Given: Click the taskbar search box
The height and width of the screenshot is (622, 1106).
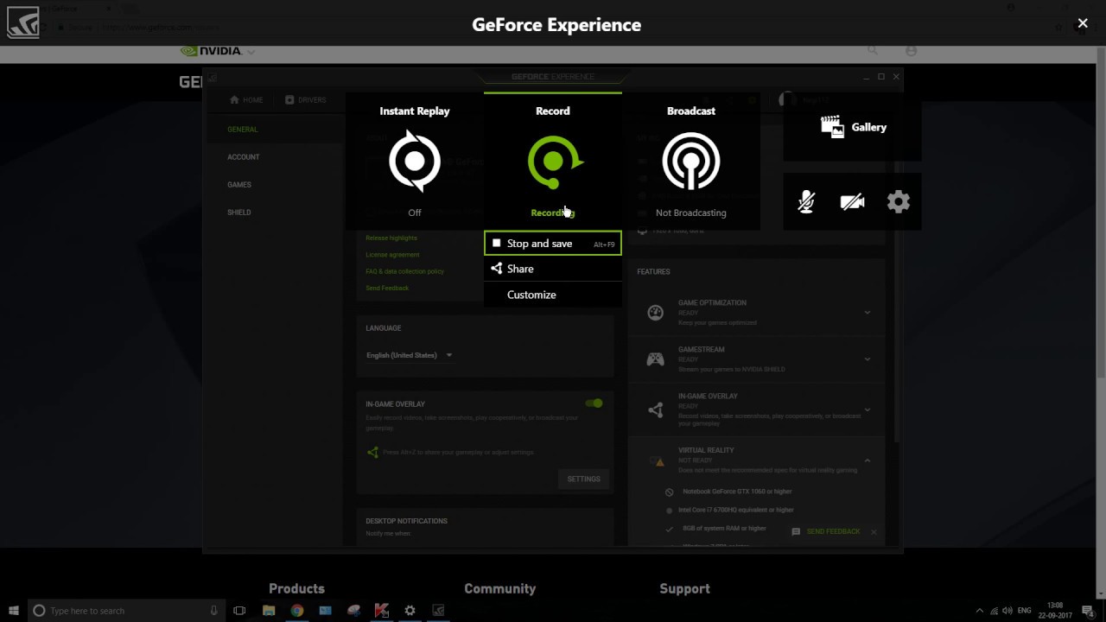Looking at the screenshot, I should [x=127, y=611].
